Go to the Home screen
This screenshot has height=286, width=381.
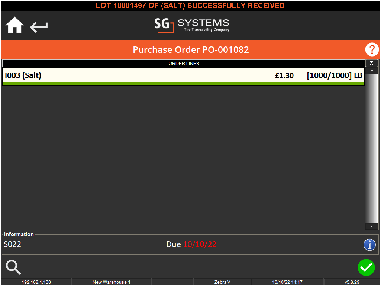click(15, 26)
